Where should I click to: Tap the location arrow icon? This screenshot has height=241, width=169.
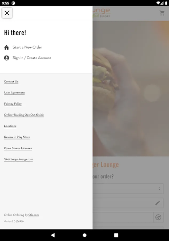click(158, 217)
